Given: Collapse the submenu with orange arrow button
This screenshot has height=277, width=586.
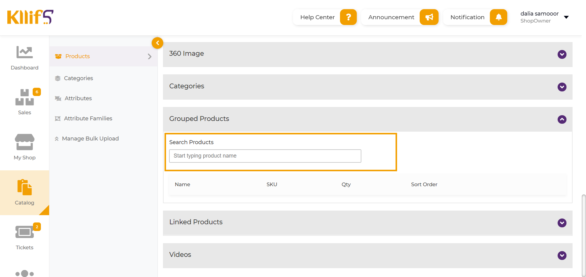Looking at the screenshot, I should [x=157, y=43].
